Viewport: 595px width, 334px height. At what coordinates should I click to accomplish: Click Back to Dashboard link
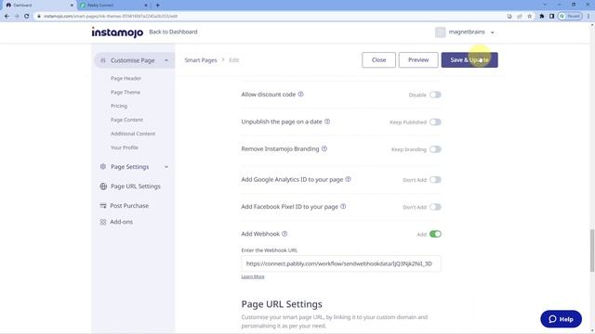coord(173,32)
